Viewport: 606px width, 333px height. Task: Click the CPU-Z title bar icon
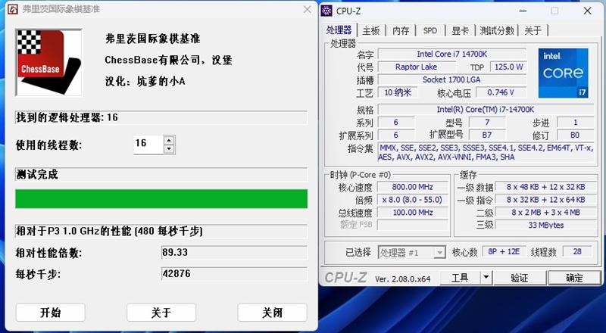tap(326, 11)
